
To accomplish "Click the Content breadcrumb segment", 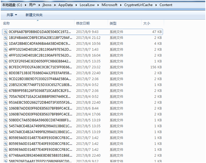I will coord(166,5).
